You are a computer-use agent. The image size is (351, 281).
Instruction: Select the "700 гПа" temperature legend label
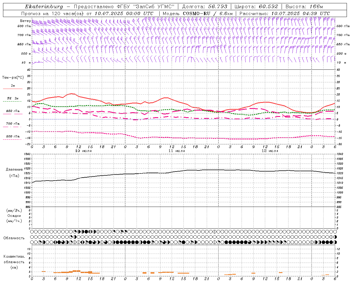click(x=13, y=124)
